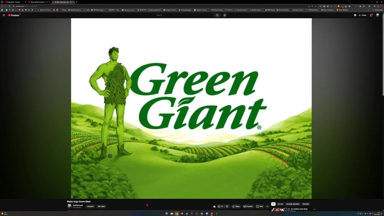384x216 pixels.
Task: Share the Matty rings Green Giant video
Action: pyautogui.click(x=236, y=206)
